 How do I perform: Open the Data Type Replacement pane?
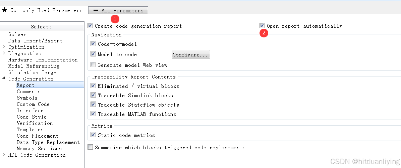coord(48,142)
